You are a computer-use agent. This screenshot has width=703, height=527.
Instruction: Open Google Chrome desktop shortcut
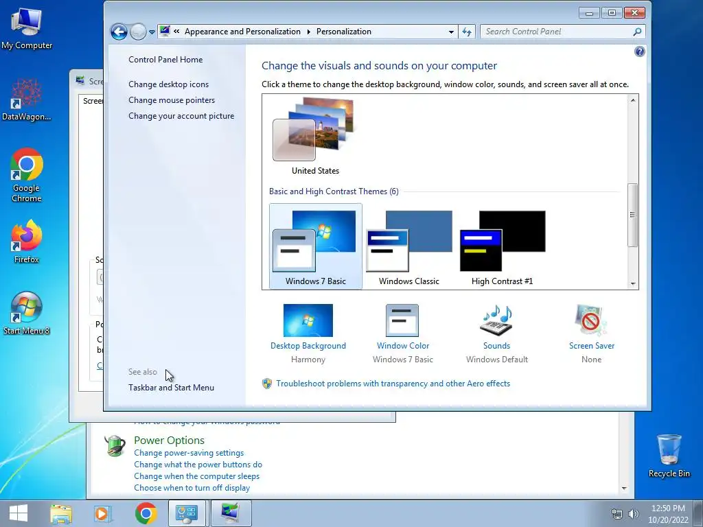27,176
